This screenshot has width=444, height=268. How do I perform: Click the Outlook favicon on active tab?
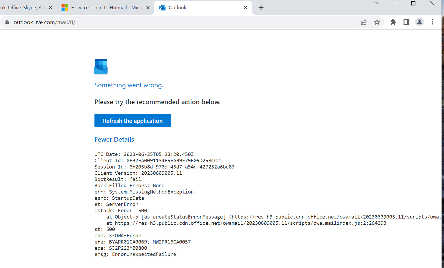coord(162,8)
